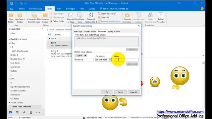Screen dimensions: 212x119
Task: Open the RSS Feeds folder
Action: tap(15, 99)
